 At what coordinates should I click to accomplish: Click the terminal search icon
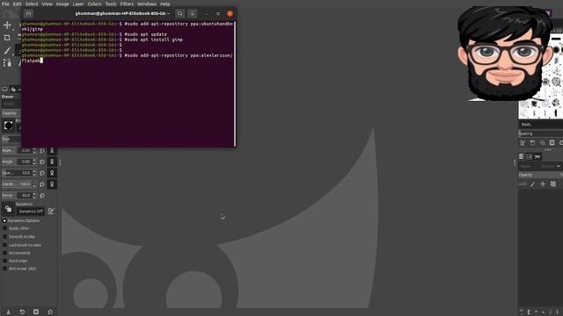(x=179, y=14)
